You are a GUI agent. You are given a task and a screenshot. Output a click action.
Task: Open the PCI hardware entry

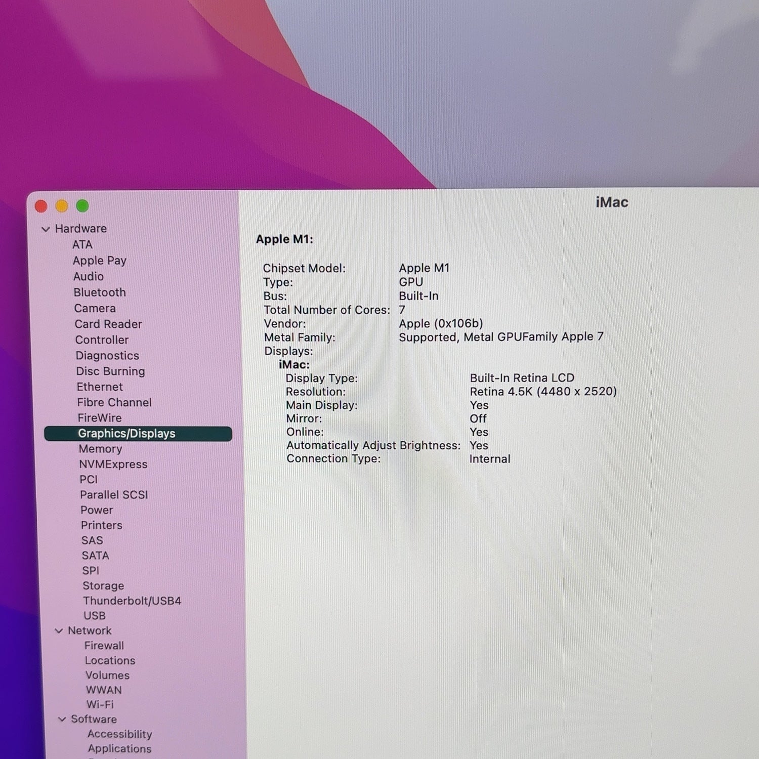pos(89,480)
